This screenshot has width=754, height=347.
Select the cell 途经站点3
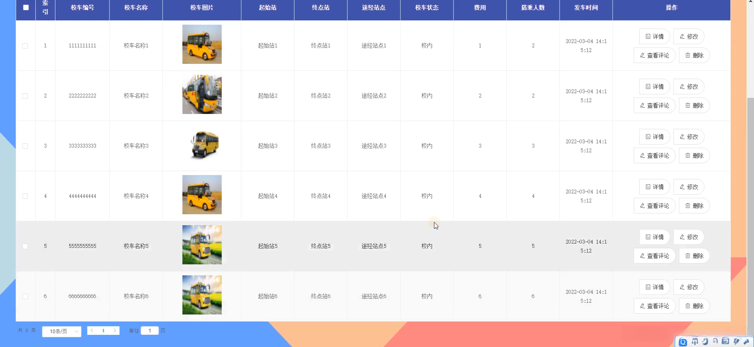point(374,146)
